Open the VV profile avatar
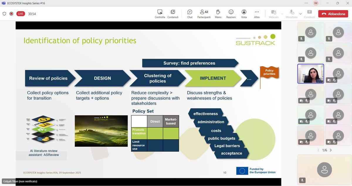The height and width of the screenshot is (186, 352). tap(316, 3)
